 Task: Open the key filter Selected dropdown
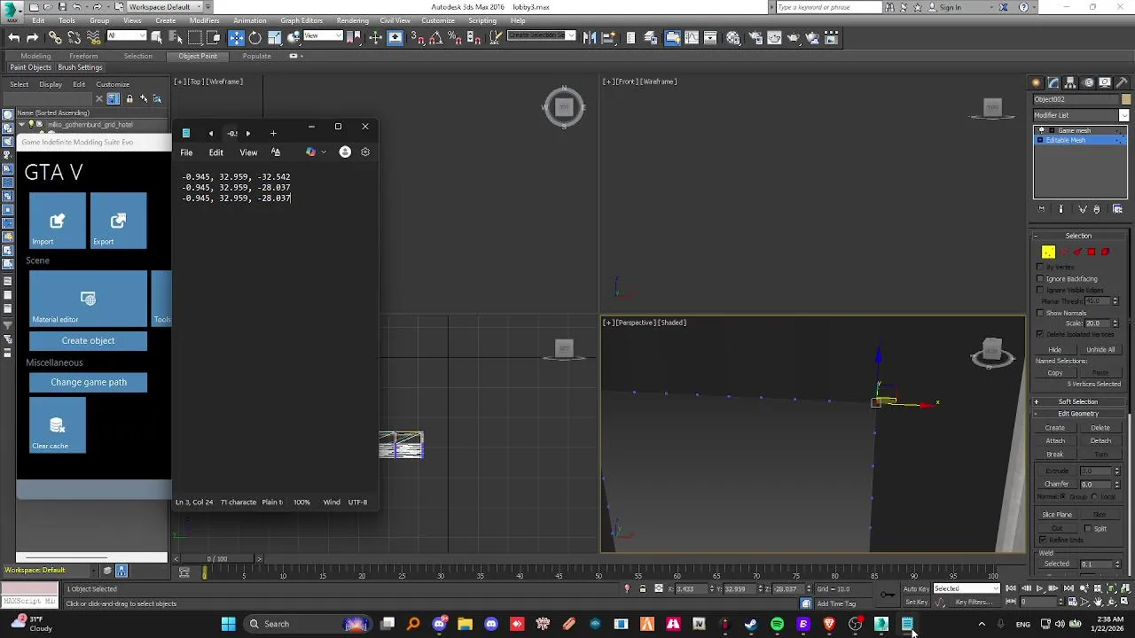point(966,588)
